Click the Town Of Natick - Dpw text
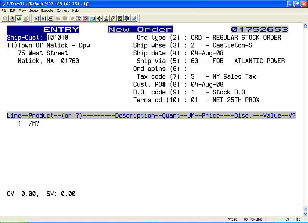The image size is (308, 223). (x=54, y=45)
